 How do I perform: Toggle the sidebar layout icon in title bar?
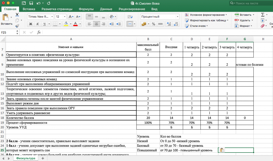click(23, 3)
